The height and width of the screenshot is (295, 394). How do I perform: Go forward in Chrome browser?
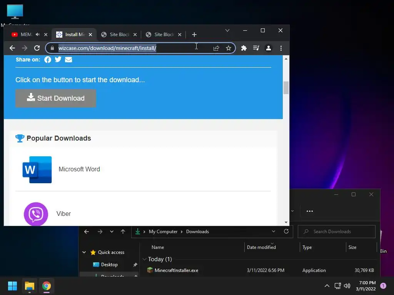pos(24,48)
